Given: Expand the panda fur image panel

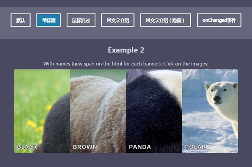Looking at the screenshot, I should (154, 111).
